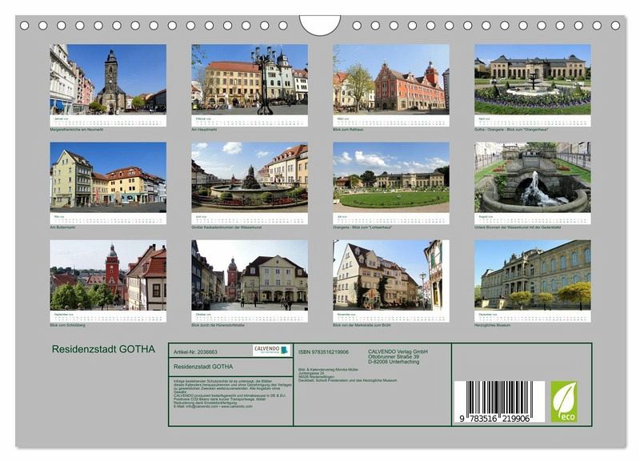This screenshot has width=640, height=462.
Task: Click the barcode number '9 783516 219906'
Action: coord(494,419)
